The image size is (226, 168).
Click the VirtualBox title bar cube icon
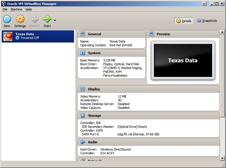point(3,4)
